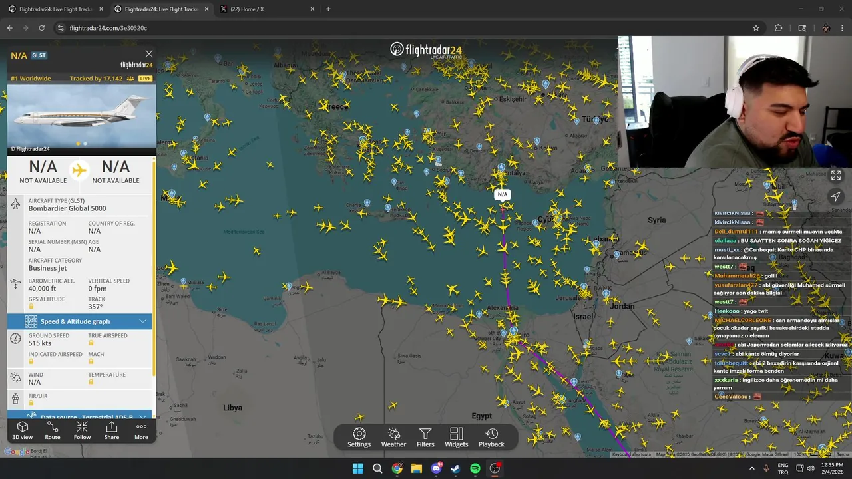Click the aircraft photo thumbnail

click(x=81, y=116)
